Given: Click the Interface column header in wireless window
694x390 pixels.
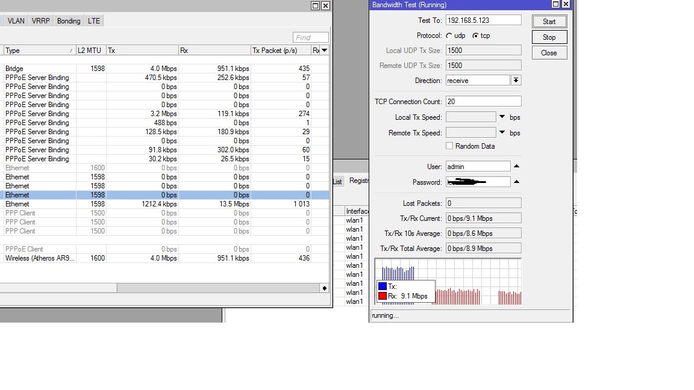Looking at the screenshot, I should pos(357,211).
